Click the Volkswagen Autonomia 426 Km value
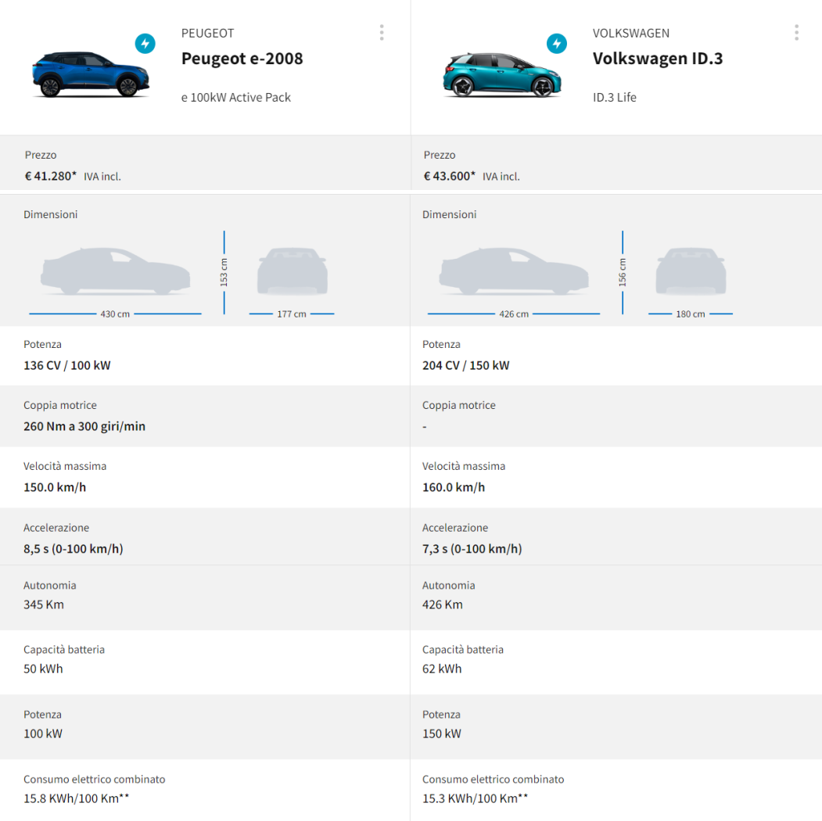The image size is (822, 821). coord(442,604)
